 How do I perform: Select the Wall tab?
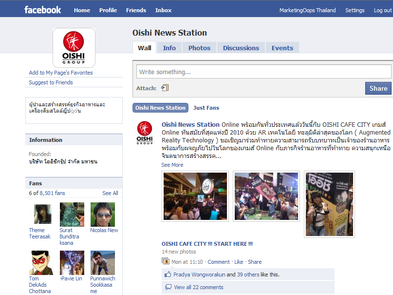[144, 48]
